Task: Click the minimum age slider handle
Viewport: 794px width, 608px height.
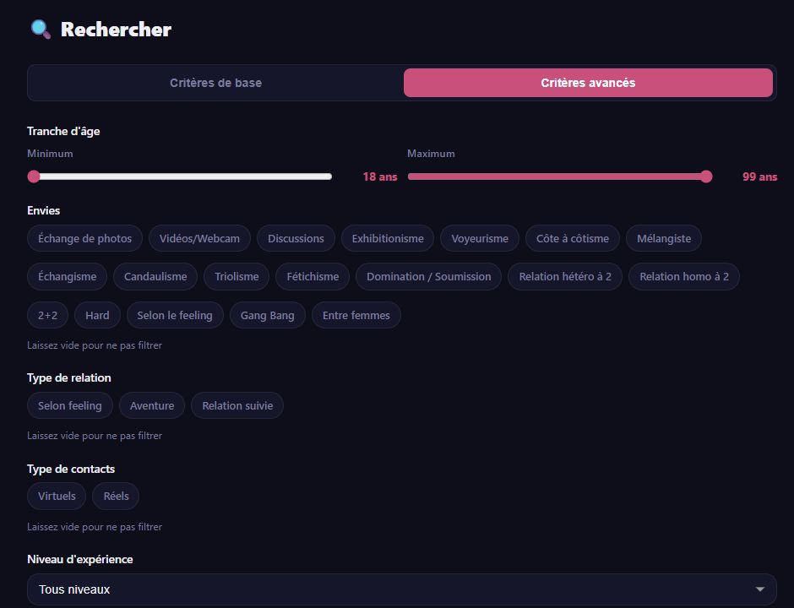Action: (x=34, y=176)
